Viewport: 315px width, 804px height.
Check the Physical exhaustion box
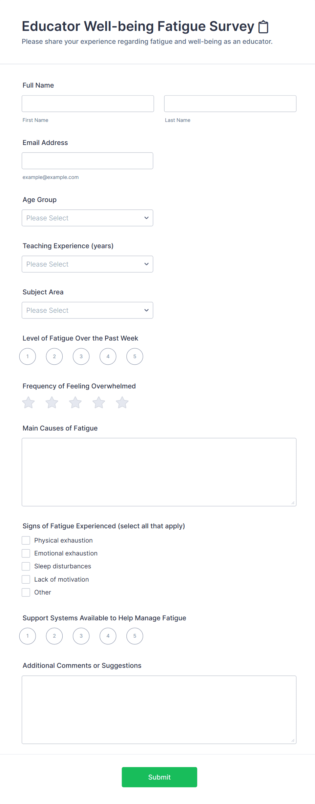point(26,540)
